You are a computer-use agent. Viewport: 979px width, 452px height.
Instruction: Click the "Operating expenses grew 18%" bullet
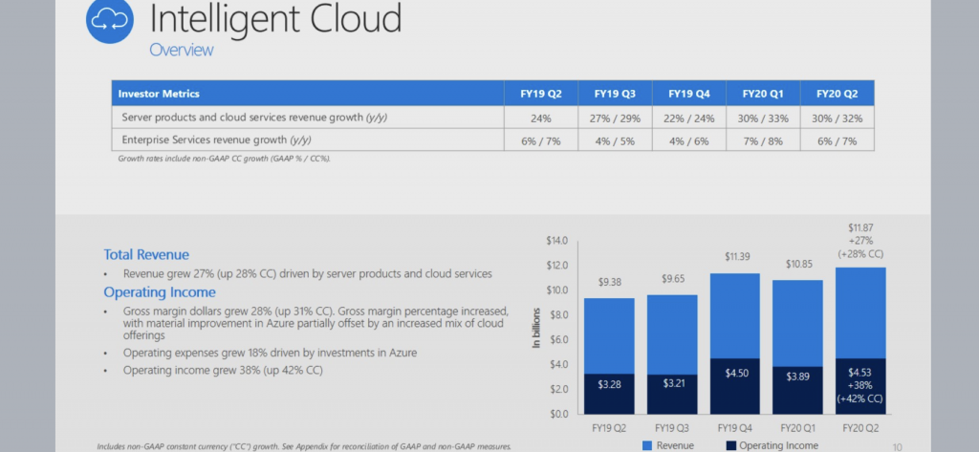pos(271,353)
